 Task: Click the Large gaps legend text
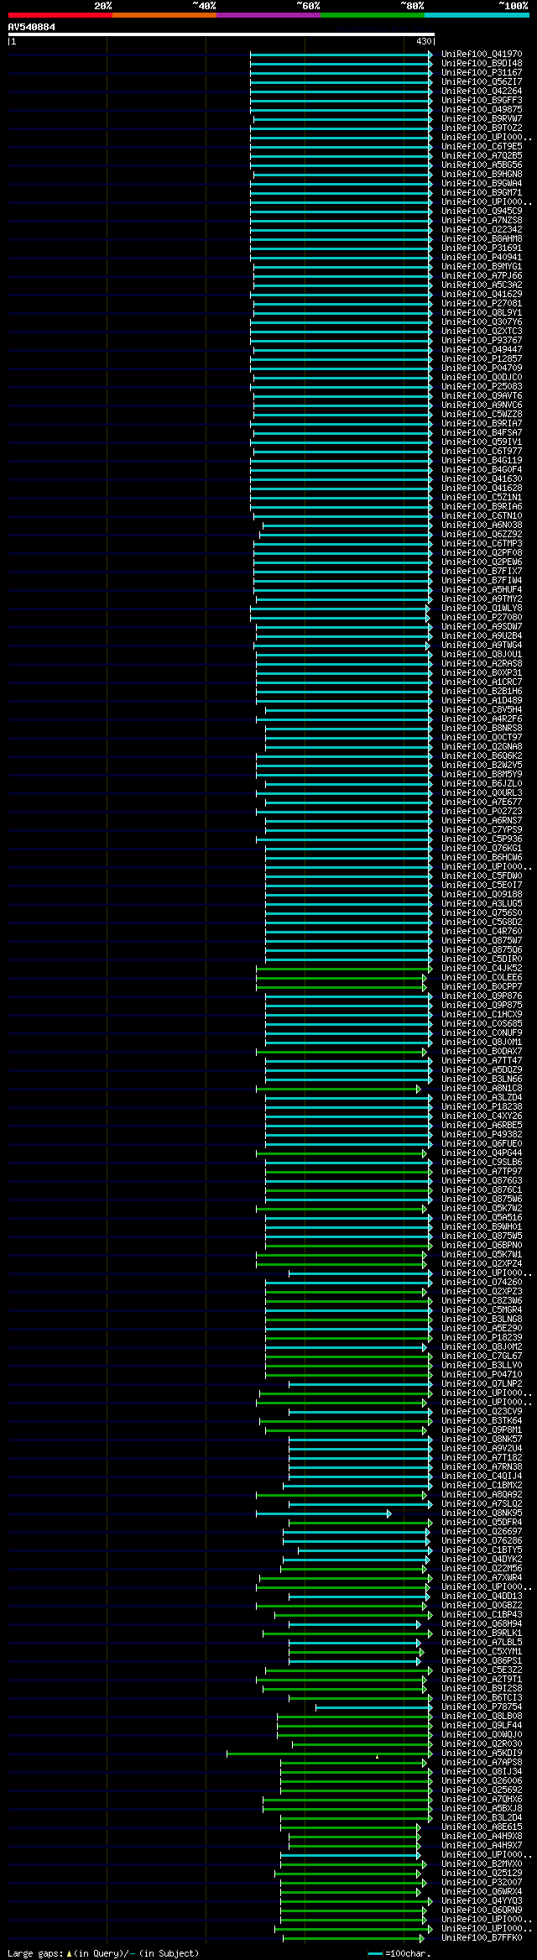(x=103, y=1953)
